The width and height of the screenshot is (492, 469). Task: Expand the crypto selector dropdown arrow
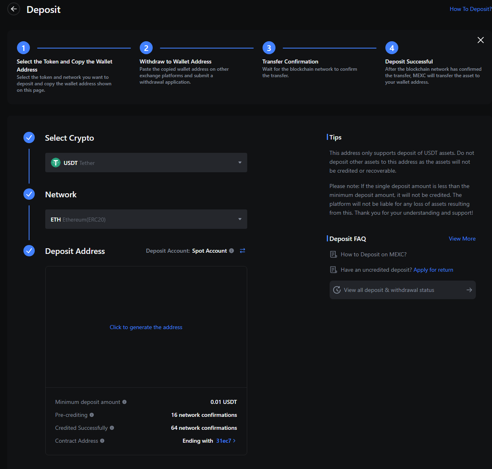(240, 163)
